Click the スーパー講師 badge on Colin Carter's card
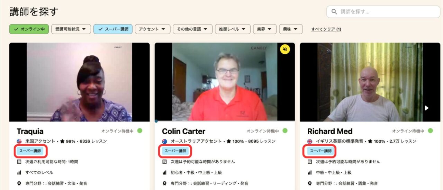 pyautogui.click(x=175, y=151)
